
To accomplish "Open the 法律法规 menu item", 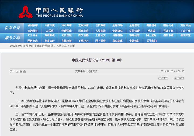I will click(x=50, y=25).
